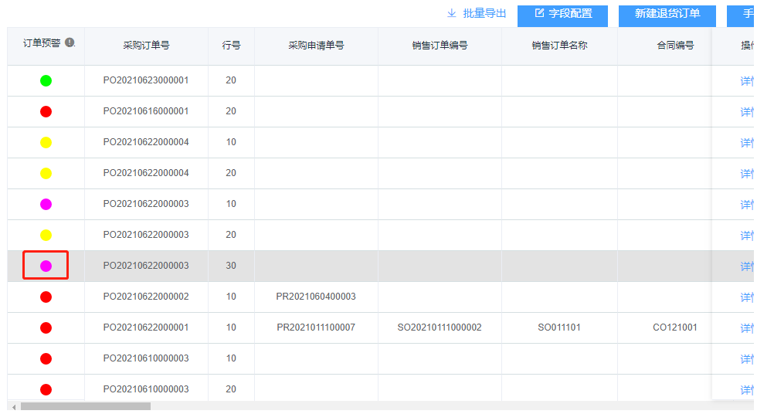Viewport: 757px width, 414px height.
Task: Click the 销售订单编号 column header
Action: (x=440, y=46)
